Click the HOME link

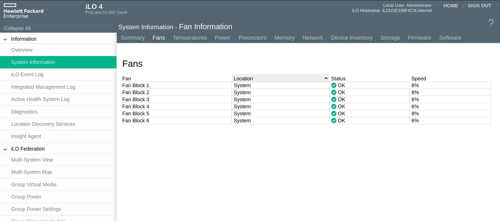point(451,6)
